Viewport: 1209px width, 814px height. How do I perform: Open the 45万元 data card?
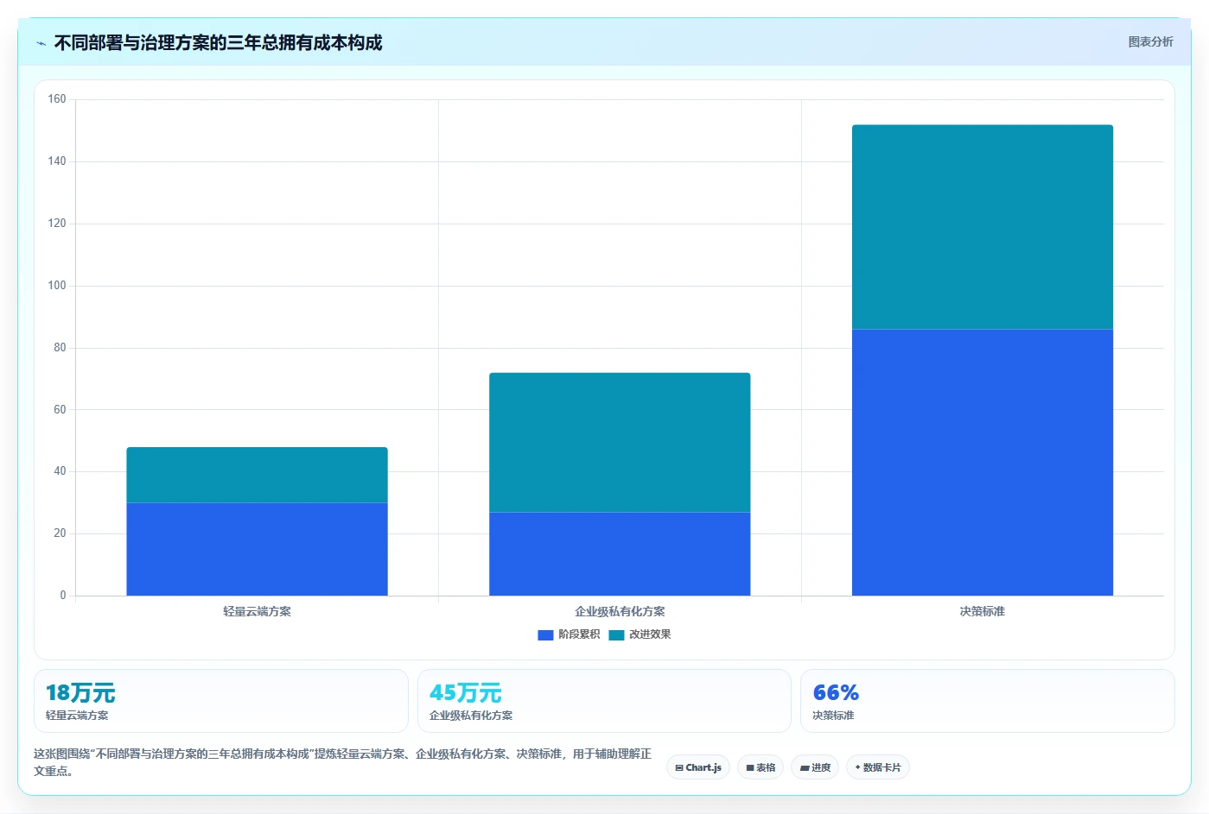604,701
